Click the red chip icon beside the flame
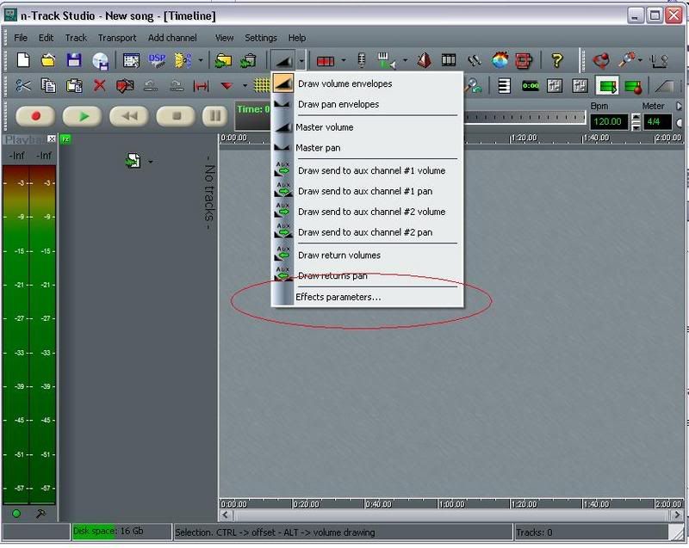The image size is (689, 548). [524, 60]
